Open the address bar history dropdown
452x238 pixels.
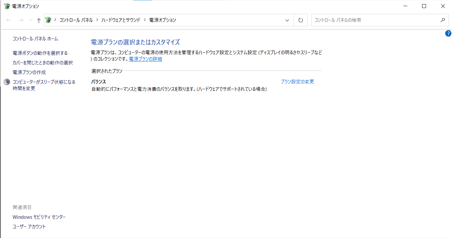[x=287, y=20]
